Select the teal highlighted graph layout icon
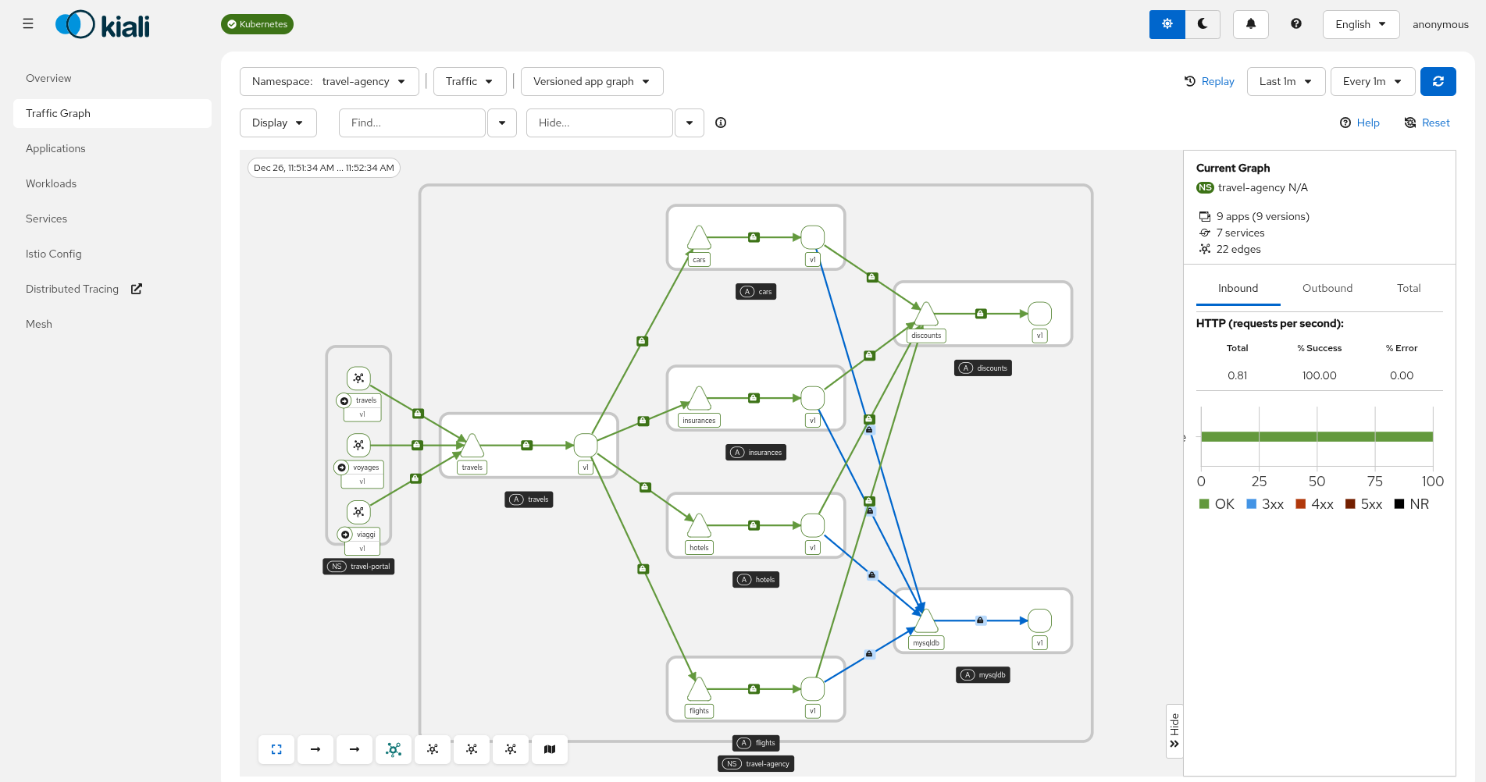This screenshot has height=782, width=1486. 394,749
